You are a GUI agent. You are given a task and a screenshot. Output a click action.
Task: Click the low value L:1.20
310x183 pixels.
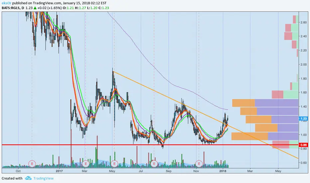(92, 8)
